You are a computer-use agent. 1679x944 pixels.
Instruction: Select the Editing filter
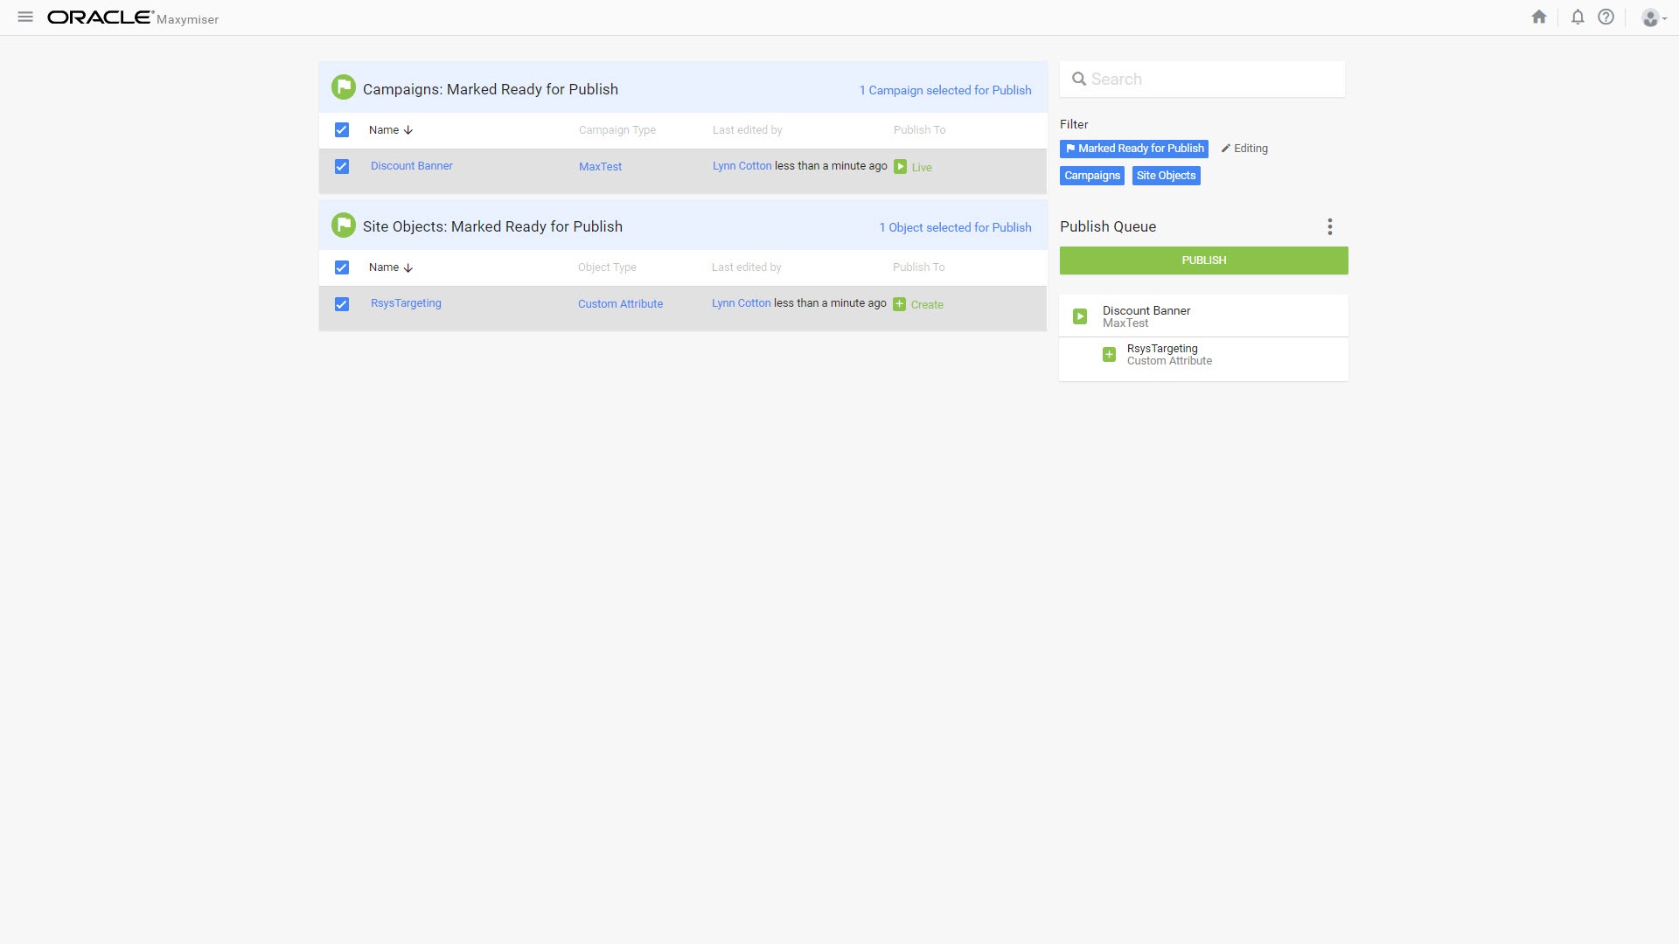[1244, 149]
